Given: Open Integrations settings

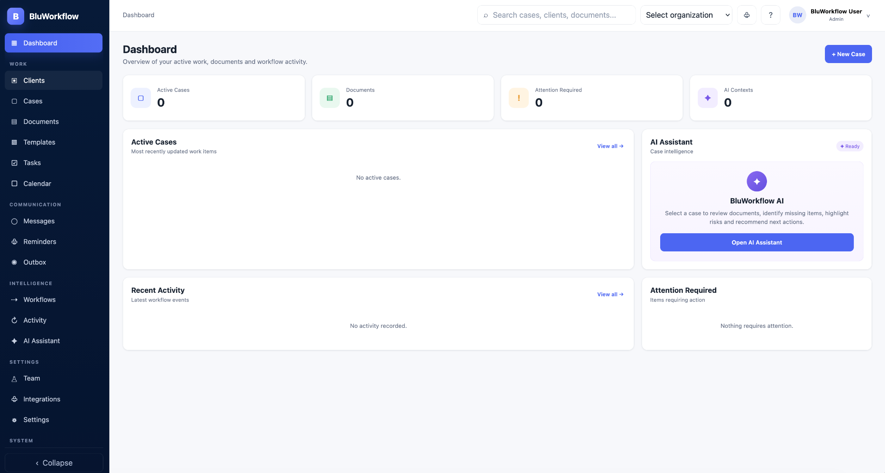Looking at the screenshot, I should [54, 399].
